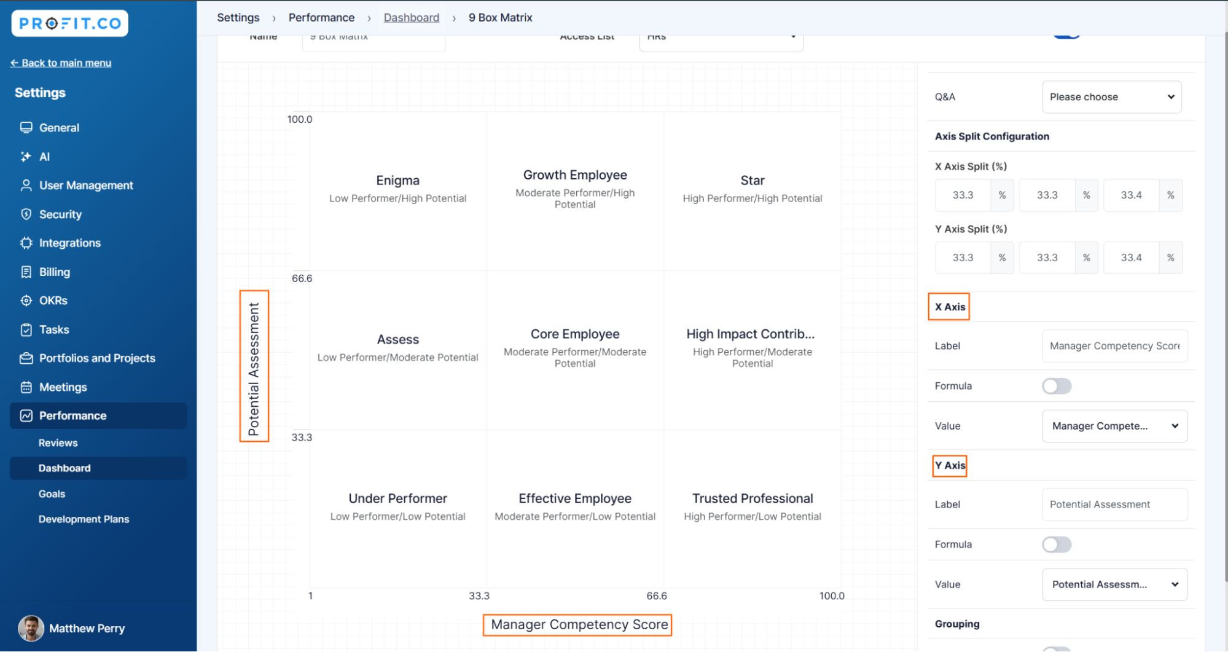Click the Security shield icon
This screenshot has height=652, width=1228.
26,214
